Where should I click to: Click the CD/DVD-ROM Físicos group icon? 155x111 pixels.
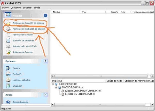pyautogui.click(x=59, y=87)
